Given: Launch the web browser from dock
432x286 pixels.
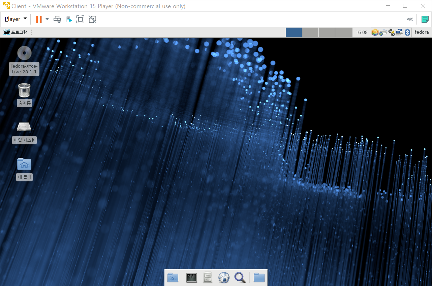Looking at the screenshot, I should 224,278.
